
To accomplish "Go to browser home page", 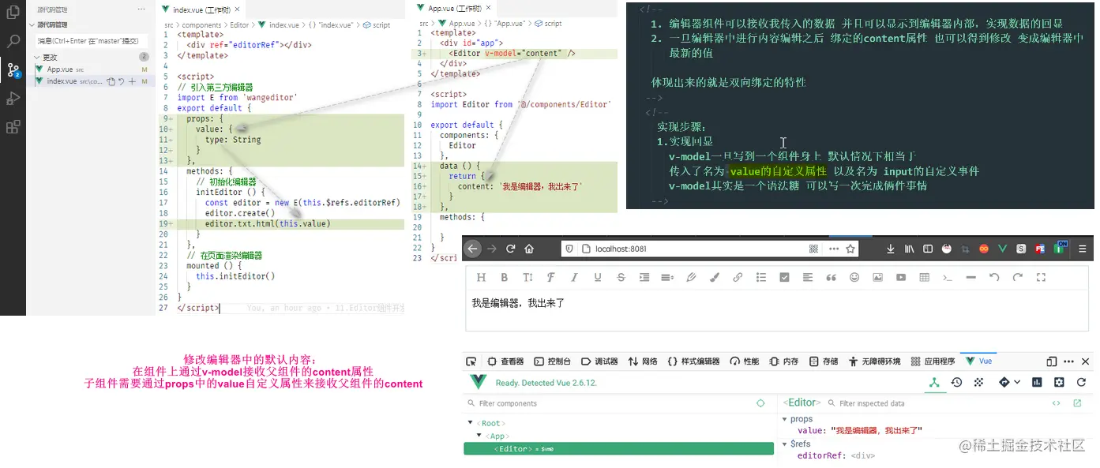I will click(529, 249).
